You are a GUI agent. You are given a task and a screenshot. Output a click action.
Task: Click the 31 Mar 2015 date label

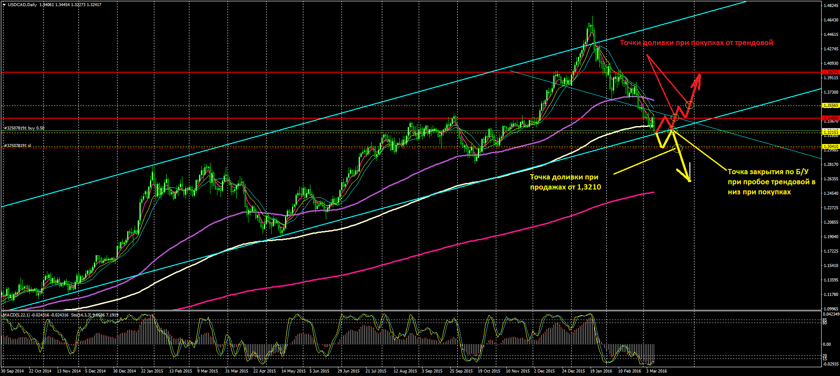coord(237,371)
